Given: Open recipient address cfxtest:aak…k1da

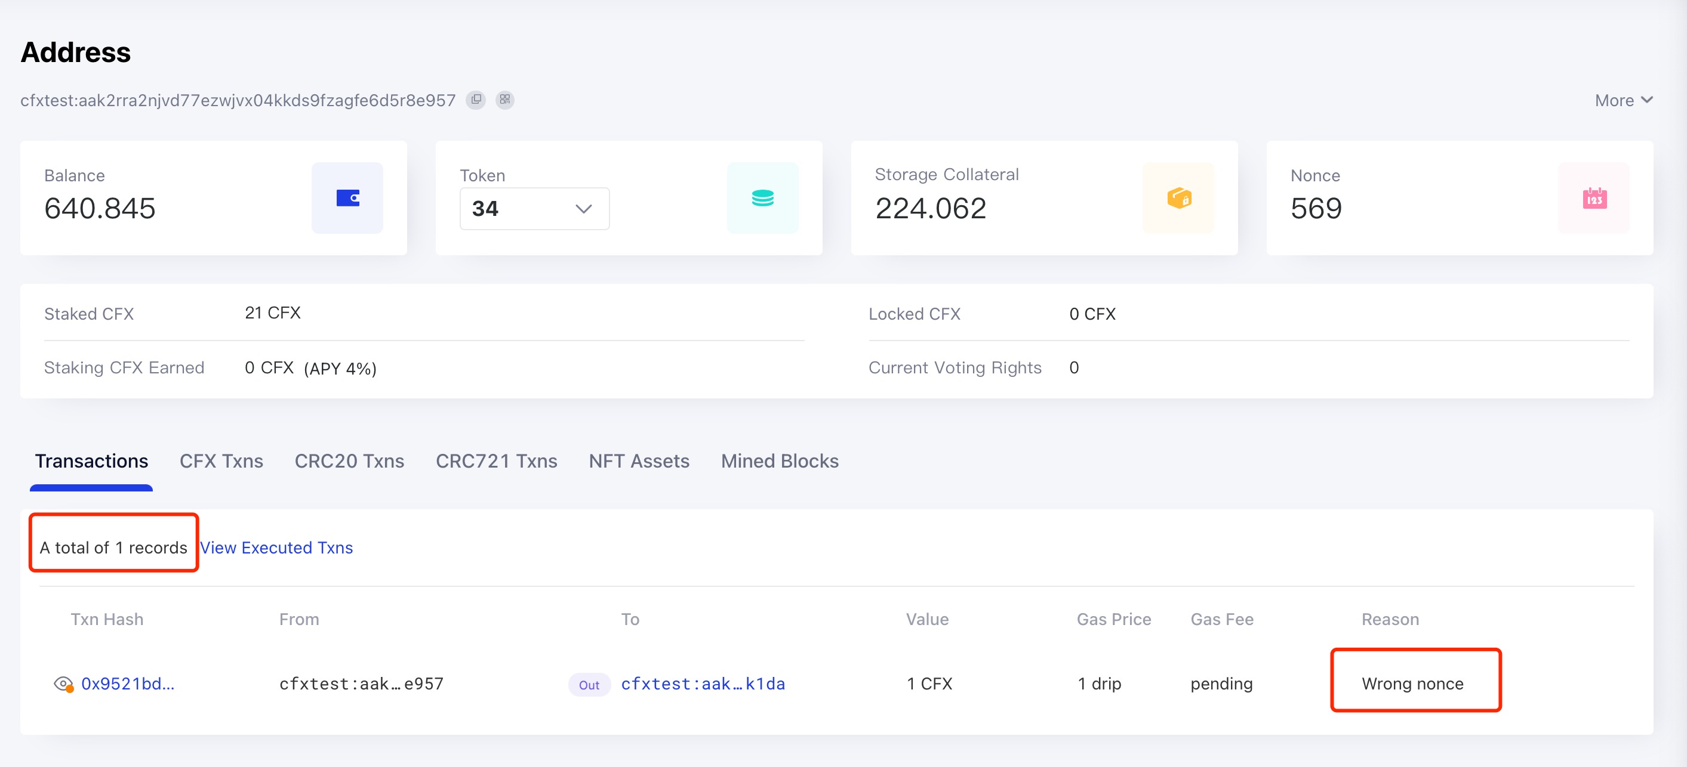Looking at the screenshot, I should pos(703,684).
